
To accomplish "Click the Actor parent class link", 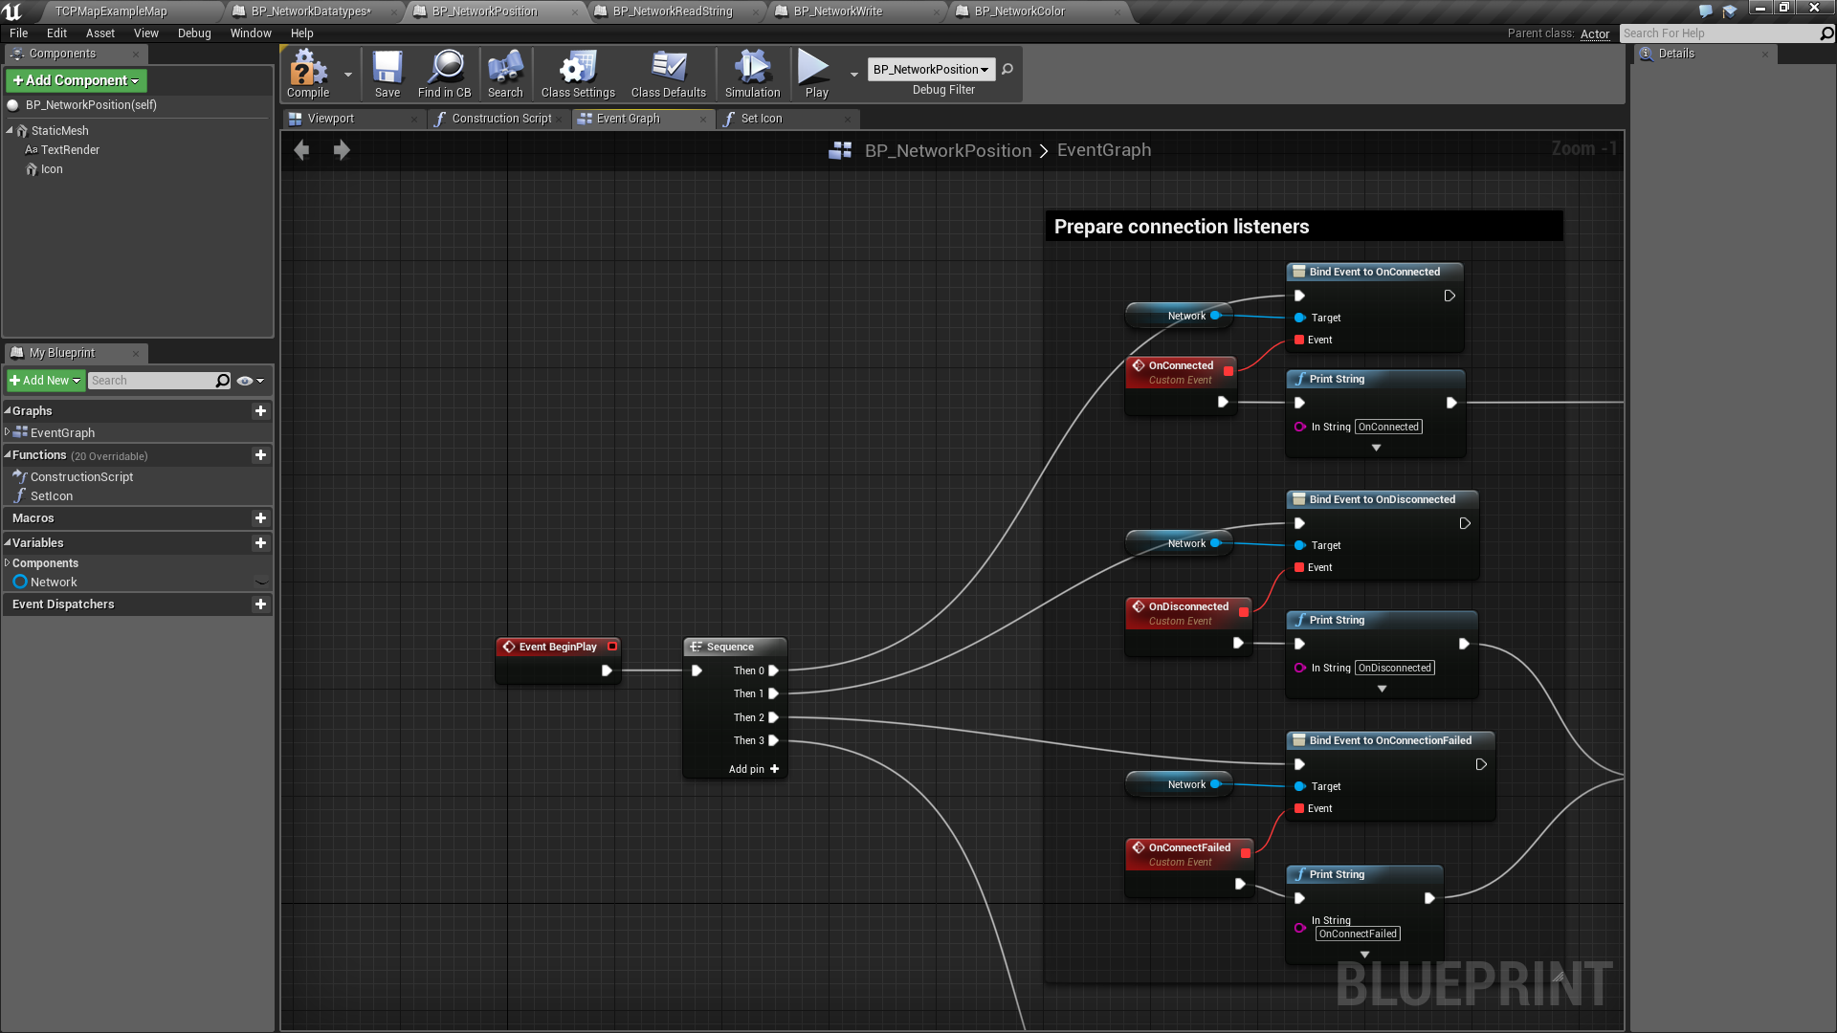I will (x=1594, y=33).
